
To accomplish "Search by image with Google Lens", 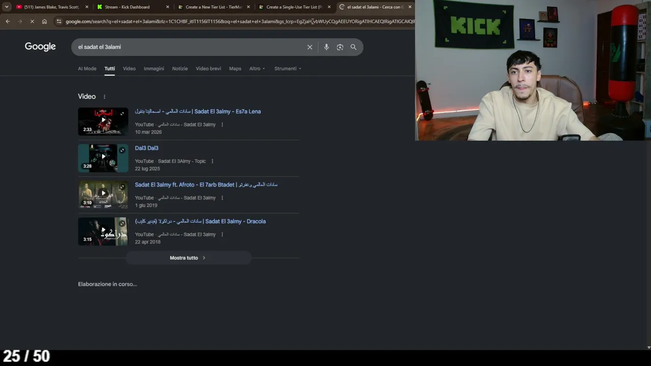I will 340,47.
